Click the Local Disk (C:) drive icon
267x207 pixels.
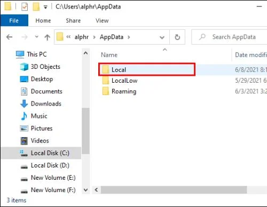(x=23, y=153)
